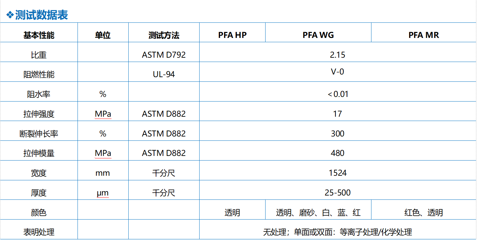Click the < 0.01 water absorption value

[x=338, y=94]
